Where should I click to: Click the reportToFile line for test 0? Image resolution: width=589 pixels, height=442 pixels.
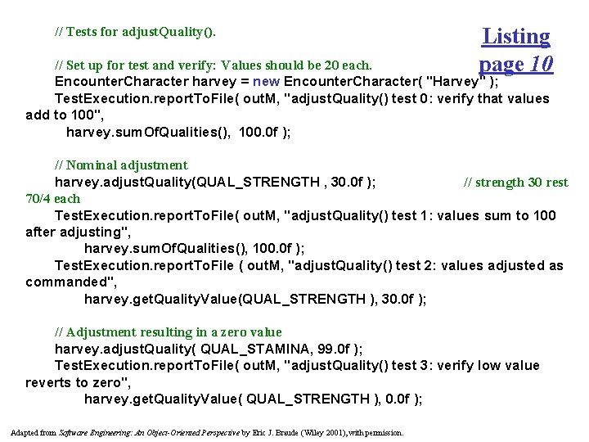coord(302,99)
